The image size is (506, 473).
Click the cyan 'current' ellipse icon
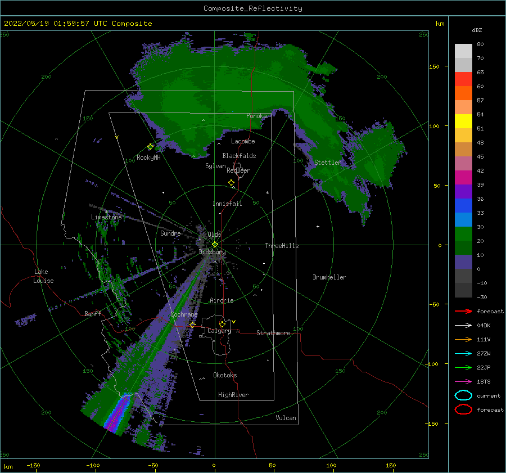463,395
